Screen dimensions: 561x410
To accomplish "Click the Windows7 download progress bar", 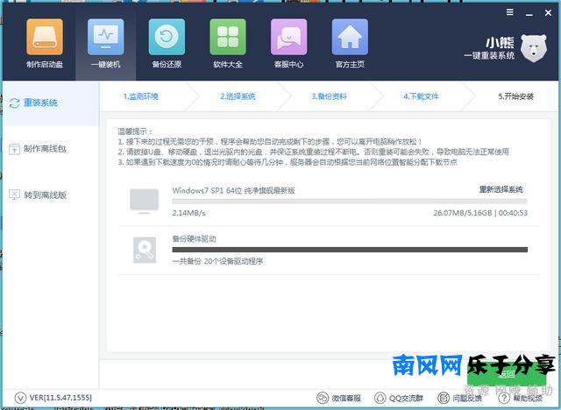I will [x=350, y=201].
